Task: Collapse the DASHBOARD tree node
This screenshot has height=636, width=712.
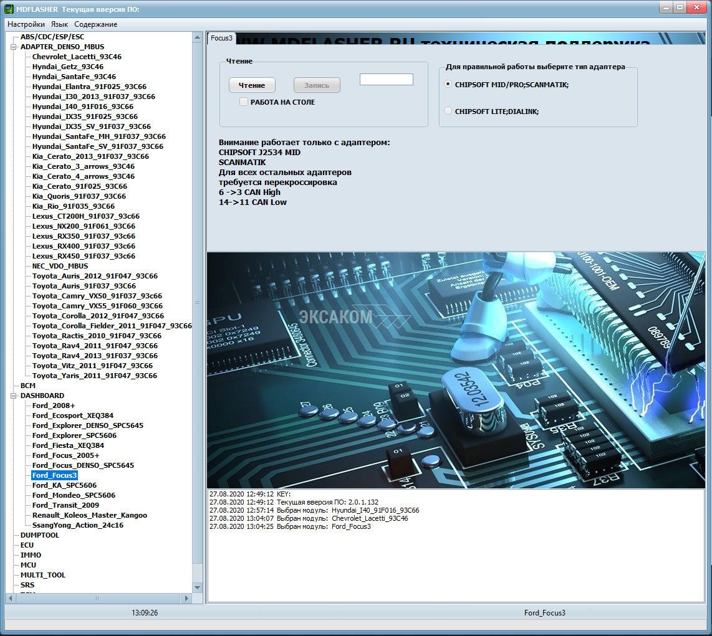Action: (x=14, y=396)
